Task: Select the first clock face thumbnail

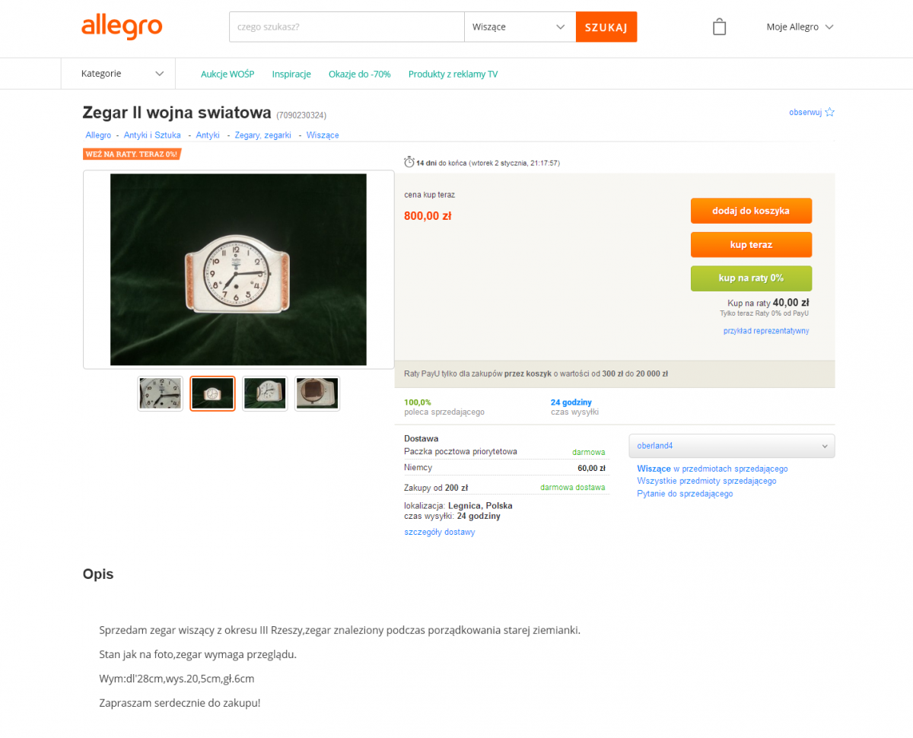Action: pyautogui.click(x=161, y=393)
